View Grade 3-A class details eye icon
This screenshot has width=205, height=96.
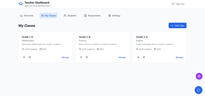pos(138,57)
